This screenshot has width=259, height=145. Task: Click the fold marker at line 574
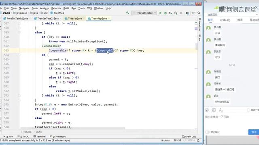coord(19,100)
